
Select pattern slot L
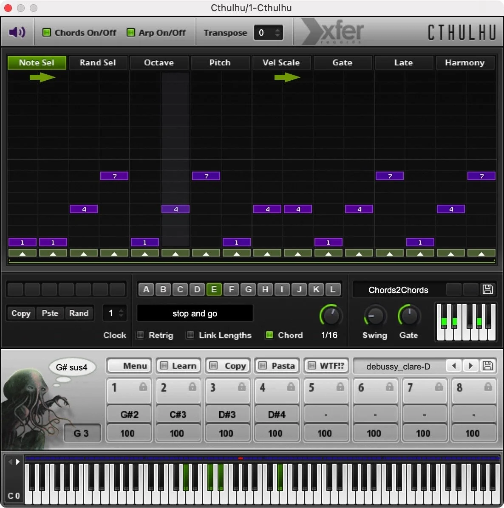click(x=333, y=289)
